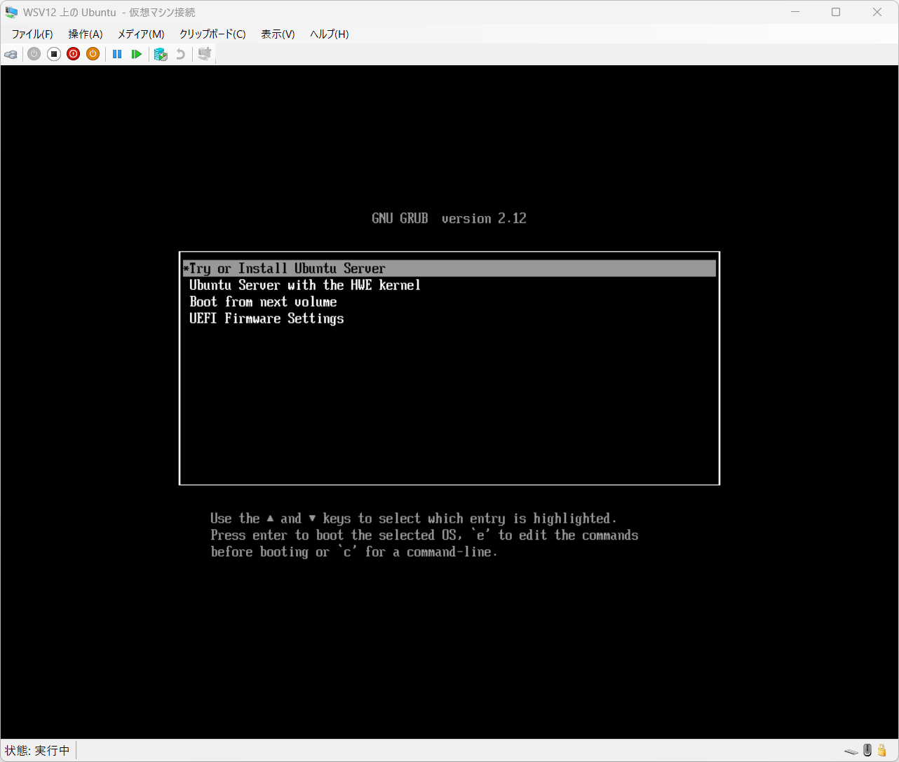Open the ヘルプ(H) menu
The image size is (899, 762).
click(330, 34)
